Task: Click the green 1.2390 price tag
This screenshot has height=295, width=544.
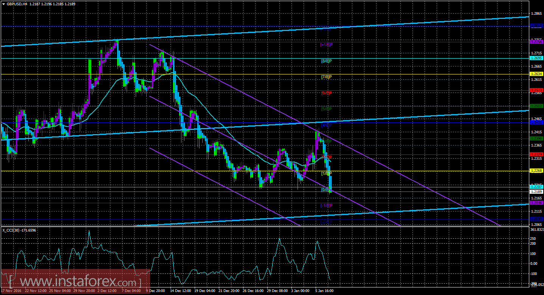Action: pyautogui.click(x=536, y=139)
